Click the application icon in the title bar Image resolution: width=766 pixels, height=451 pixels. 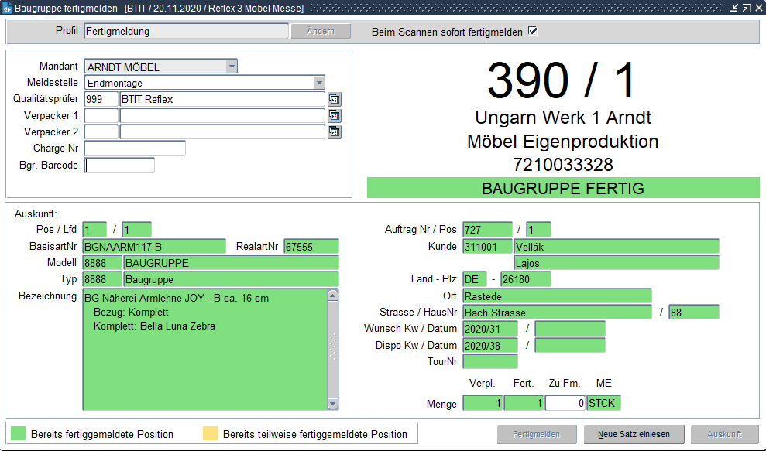(7, 8)
